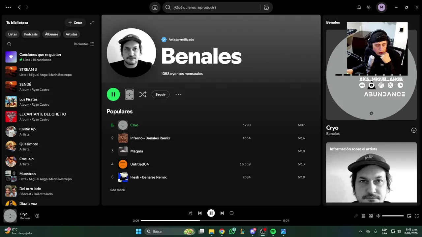Screen dimensions: 422x237
Task: Open the notifications bell
Action: click(x=359, y=7)
